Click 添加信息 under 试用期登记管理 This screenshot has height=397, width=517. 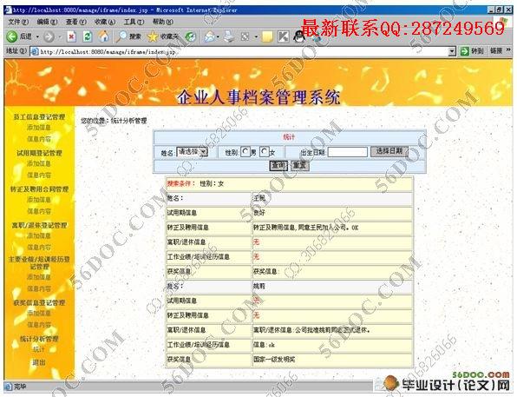pyautogui.click(x=39, y=164)
